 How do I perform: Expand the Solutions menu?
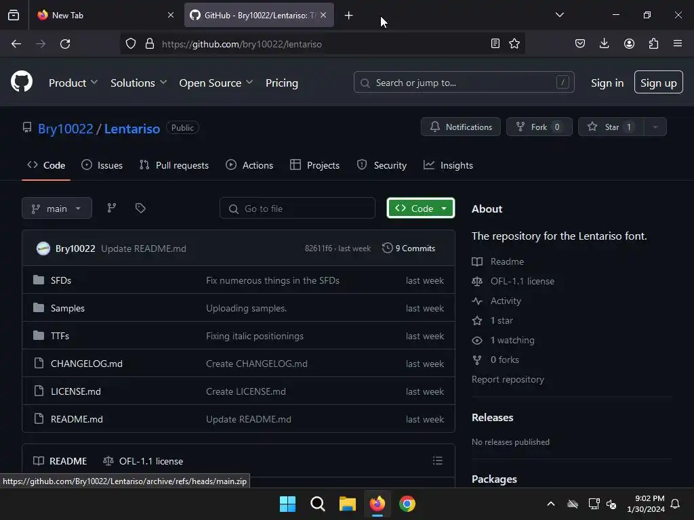(138, 83)
